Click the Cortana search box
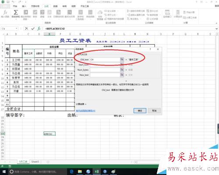This screenshot has height=175, width=219. [38, 171]
